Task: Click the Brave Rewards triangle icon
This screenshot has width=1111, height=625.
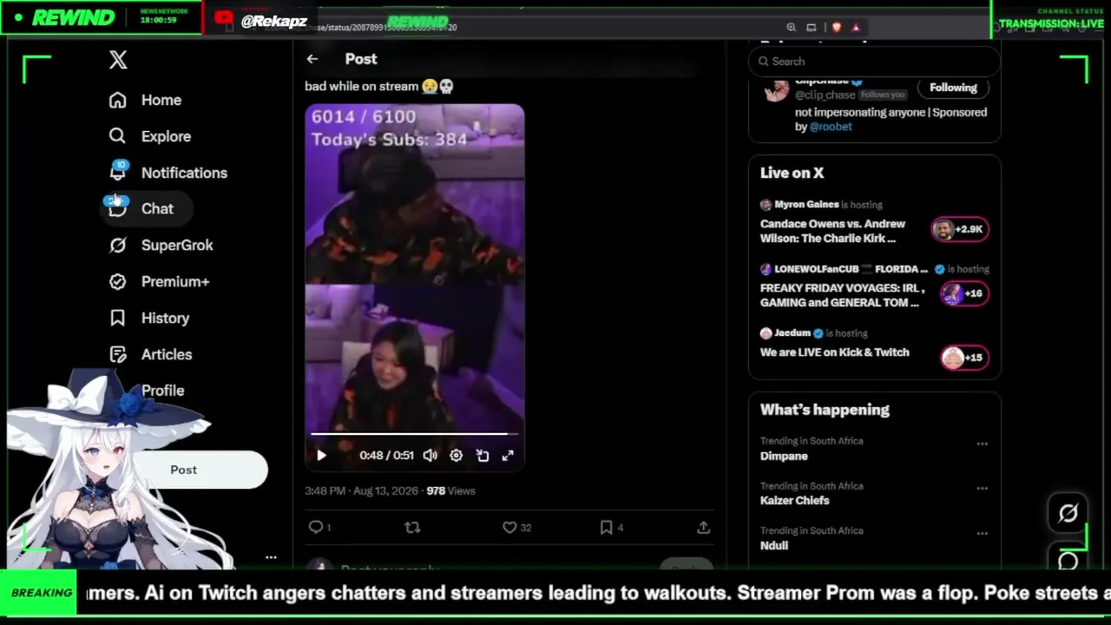Action: tap(856, 27)
